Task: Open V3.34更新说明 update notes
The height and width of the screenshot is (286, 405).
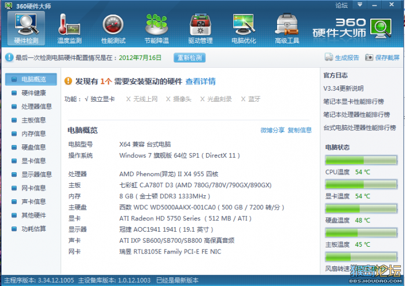Action: pyautogui.click(x=343, y=88)
